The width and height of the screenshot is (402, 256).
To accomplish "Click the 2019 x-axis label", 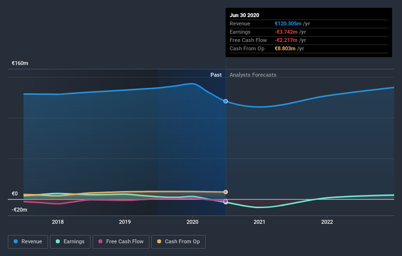I will tap(125, 222).
